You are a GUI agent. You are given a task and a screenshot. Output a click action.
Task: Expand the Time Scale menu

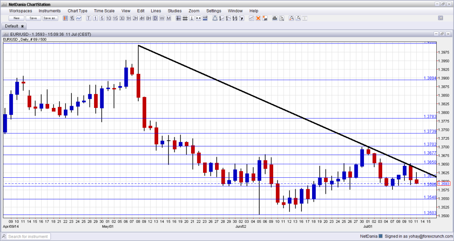(104, 10)
